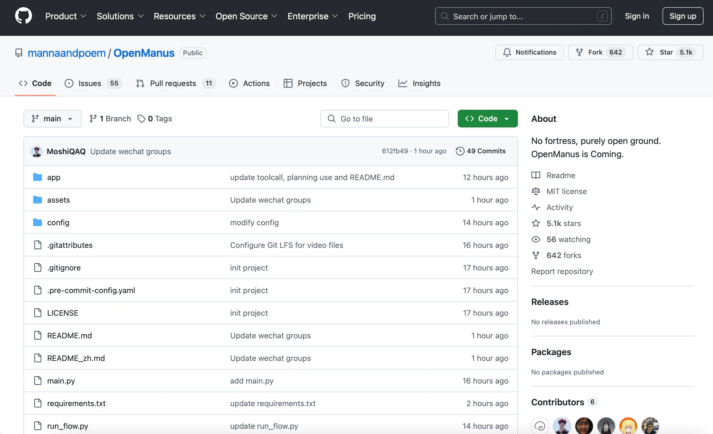
Task: Open the Pricing page
Action: [362, 16]
